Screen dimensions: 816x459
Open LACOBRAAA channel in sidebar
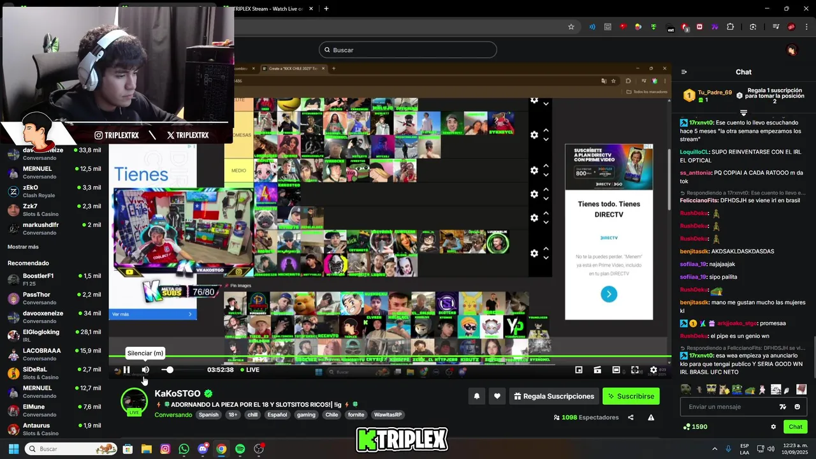click(x=54, y=354)
